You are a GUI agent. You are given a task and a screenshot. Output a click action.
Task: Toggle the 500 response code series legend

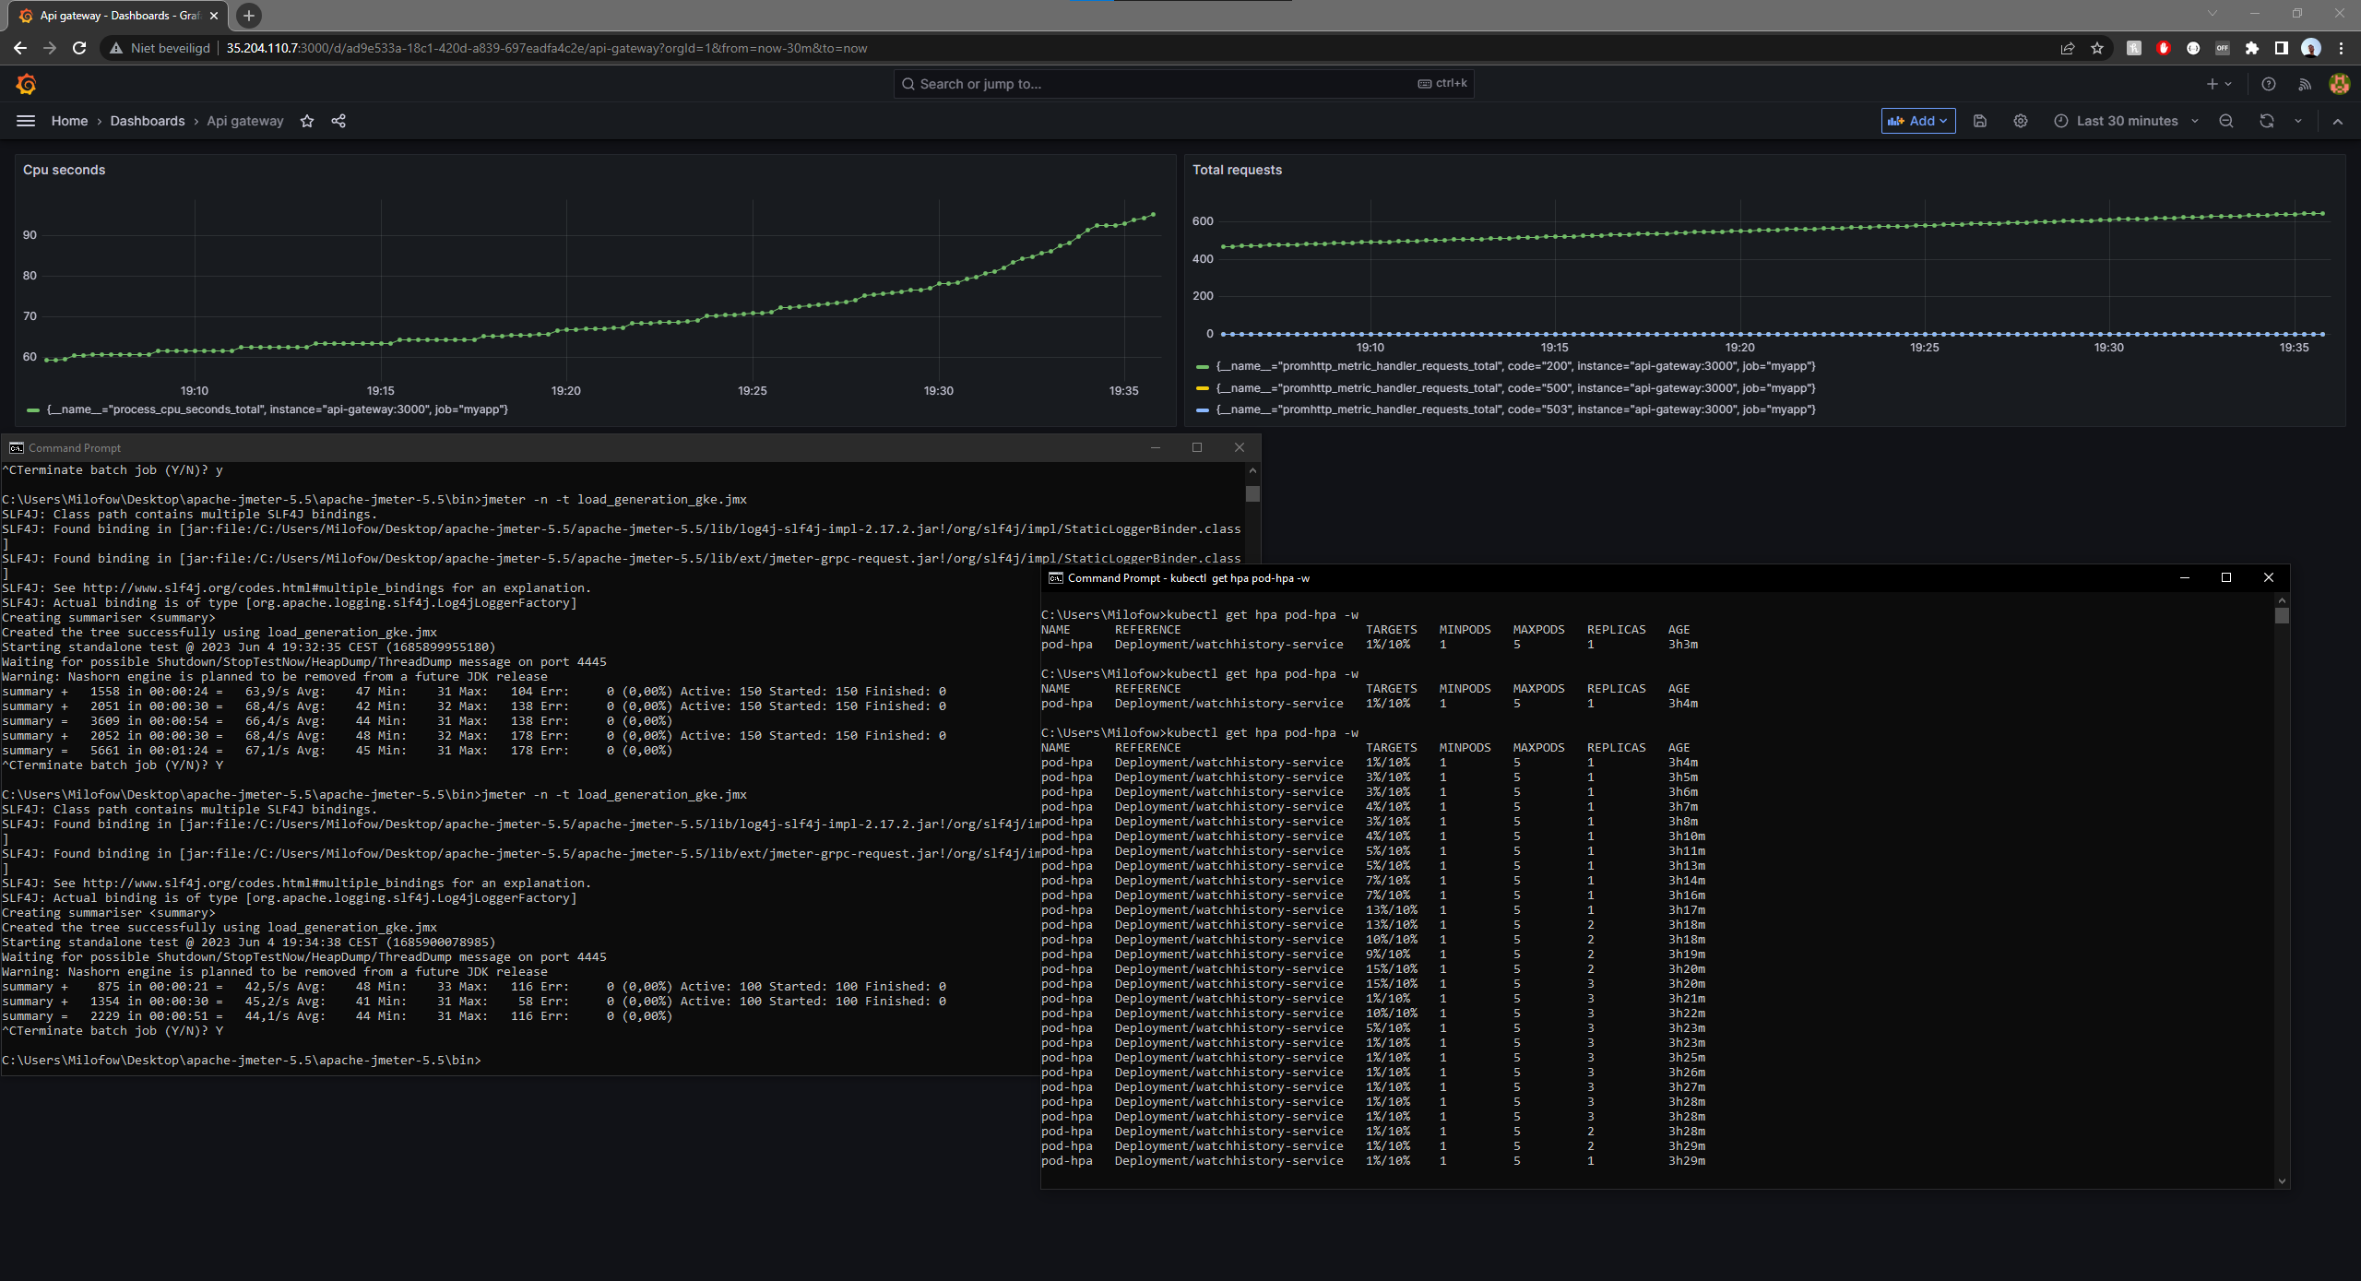[1513, 387]
